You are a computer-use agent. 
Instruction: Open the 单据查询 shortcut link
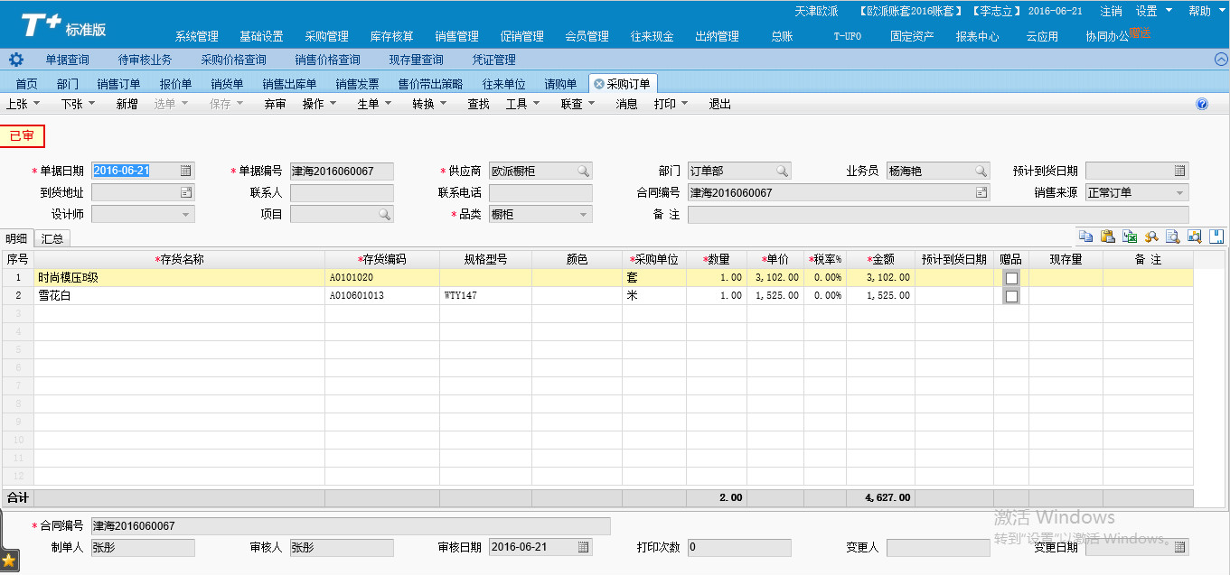click(67, 60)
